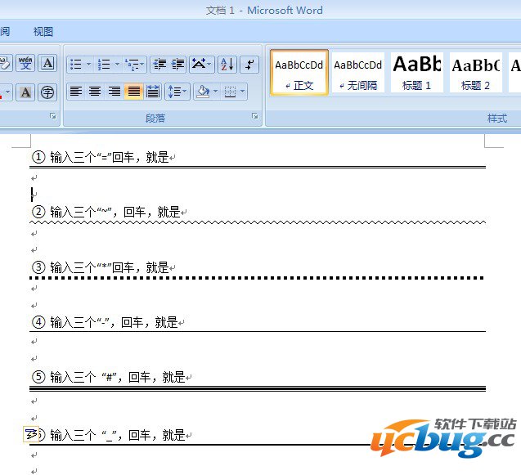Center align the text
The image size is (521, 475).
coord(96,92)
